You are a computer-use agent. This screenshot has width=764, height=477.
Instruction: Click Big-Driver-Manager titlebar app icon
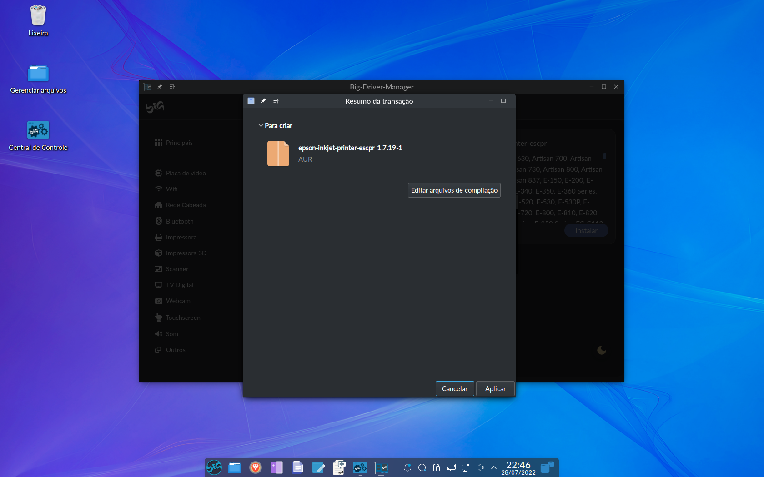click(147, 87)
